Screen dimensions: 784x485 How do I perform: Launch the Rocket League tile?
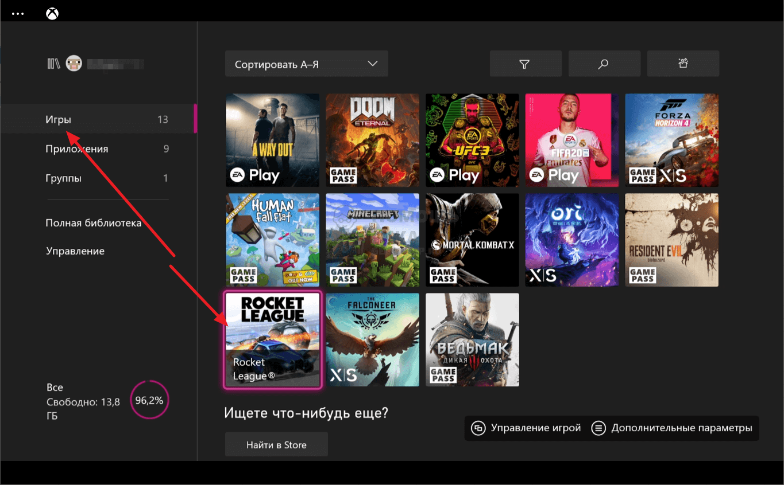[x=272, y=340]
